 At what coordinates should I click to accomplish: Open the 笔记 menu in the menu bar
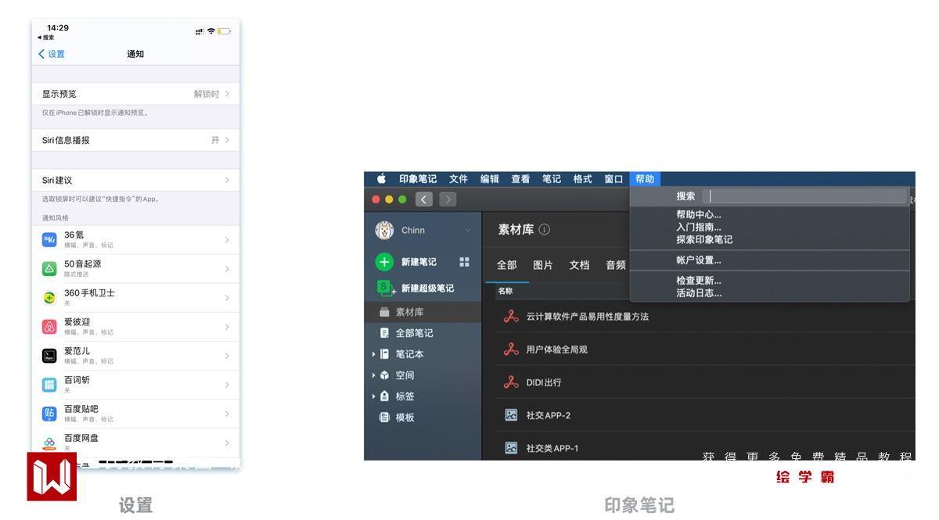click(x=552, y=179)
